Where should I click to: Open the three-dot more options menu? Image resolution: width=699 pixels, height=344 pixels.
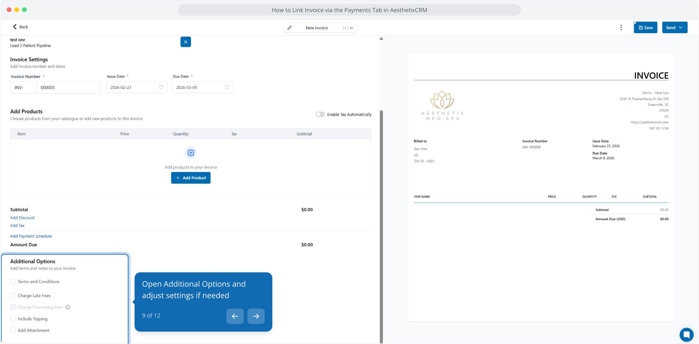point(621,28)
